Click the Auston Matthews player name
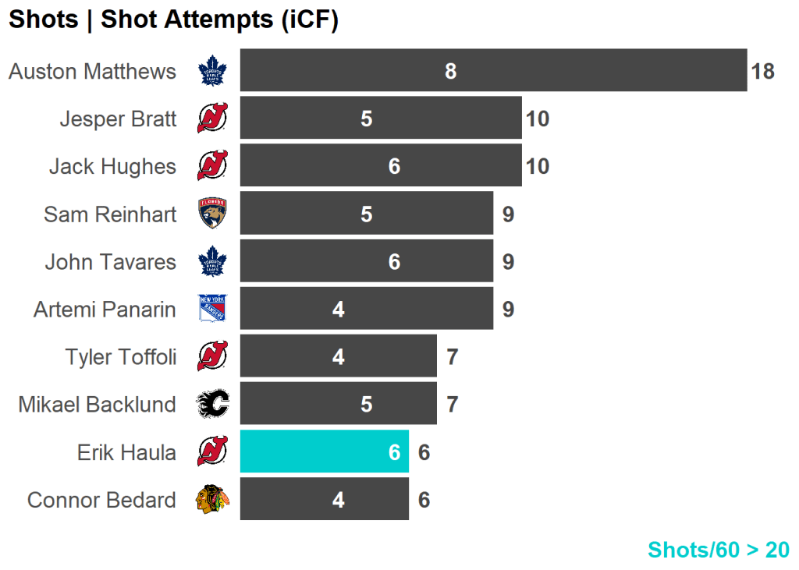The height and width of the screenshot is (570, 799). click(x=92, y=72)
